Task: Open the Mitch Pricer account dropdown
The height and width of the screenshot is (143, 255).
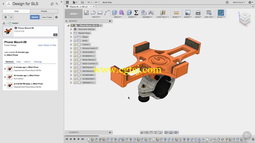Action: pos(239,2)
